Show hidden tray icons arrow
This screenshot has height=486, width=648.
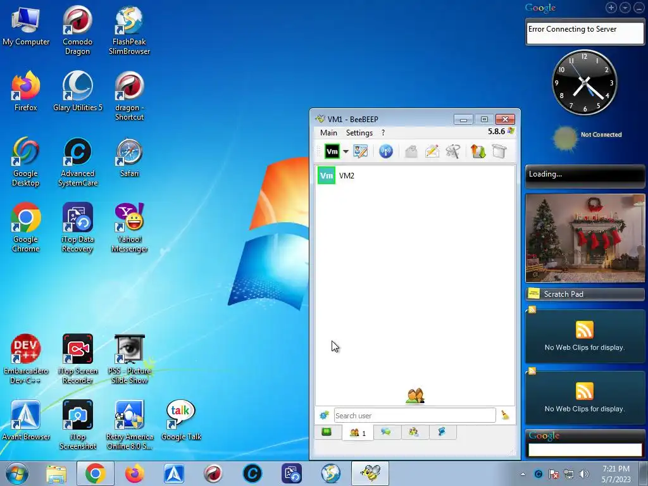(523, 474)
